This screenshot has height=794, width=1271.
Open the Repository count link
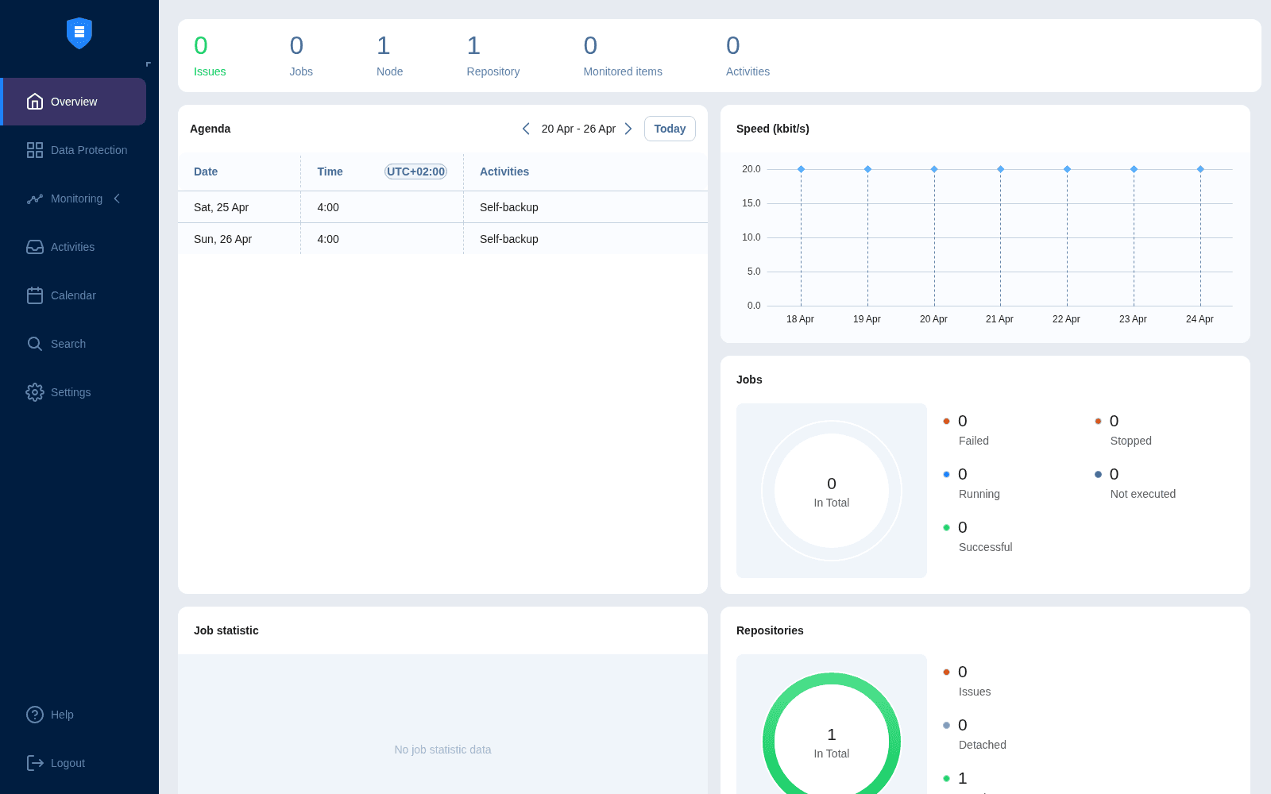click(x=493, y=56)
